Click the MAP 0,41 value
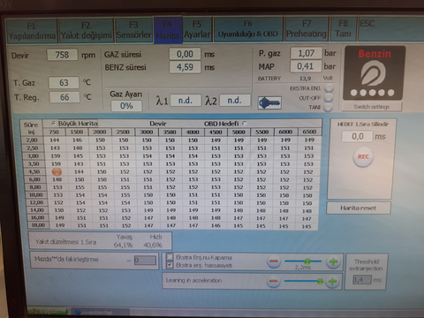This screenshot has width=424, height=318. pos(306,66)
